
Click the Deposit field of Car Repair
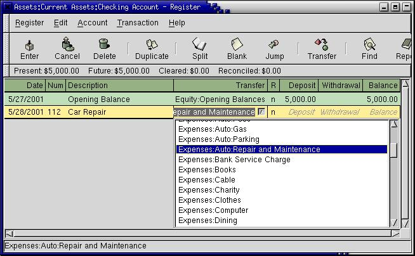click(x=301, y=112)
